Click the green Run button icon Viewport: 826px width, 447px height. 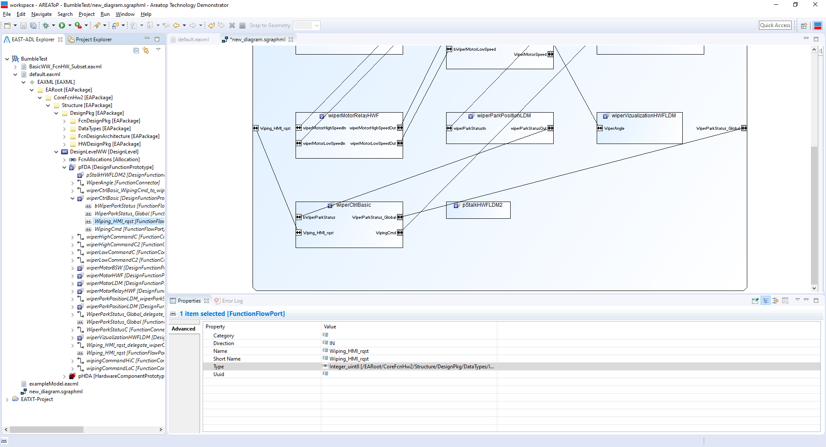pos(62,25)
